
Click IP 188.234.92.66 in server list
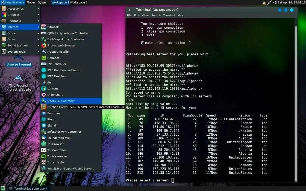tap(167, 119)
